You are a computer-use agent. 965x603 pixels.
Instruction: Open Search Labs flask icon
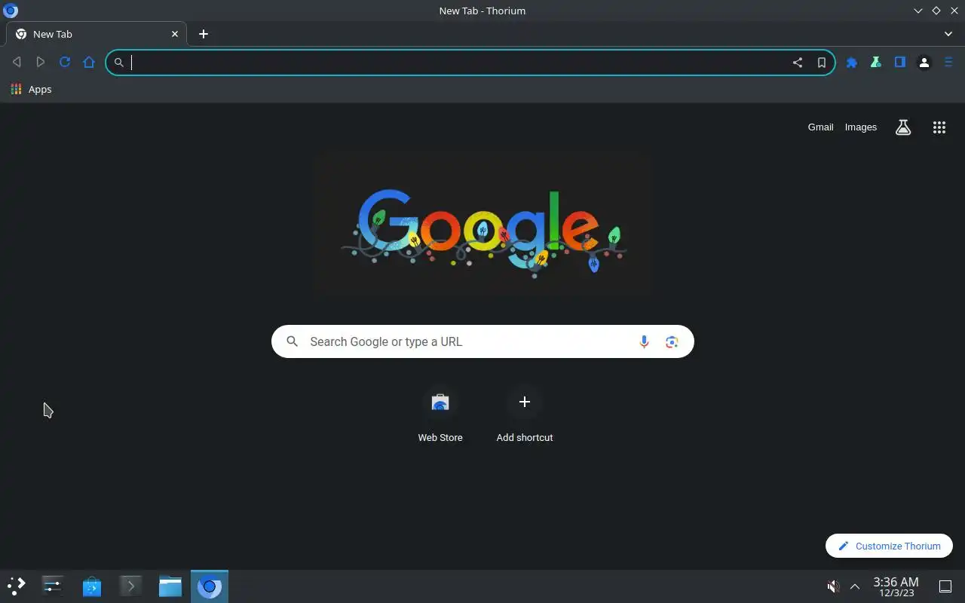(903, 127)
